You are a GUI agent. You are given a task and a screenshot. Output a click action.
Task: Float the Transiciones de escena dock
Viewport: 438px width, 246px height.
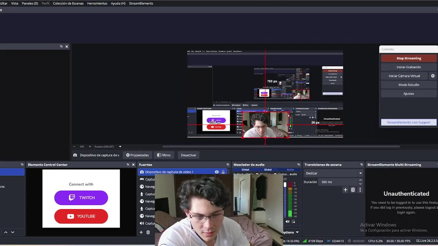coord(362,165)
